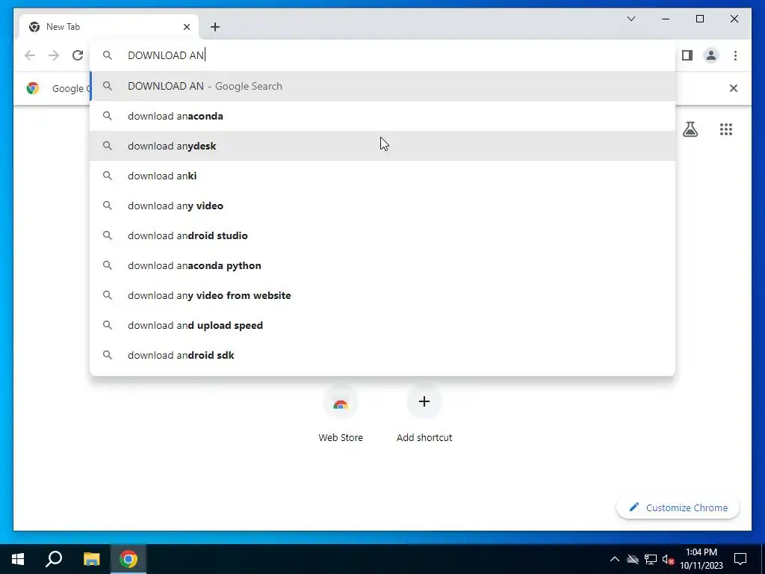The height and width of the screenshot is (574, 765).
Task: Click the network status tray icon
Action: pos(651,559)
